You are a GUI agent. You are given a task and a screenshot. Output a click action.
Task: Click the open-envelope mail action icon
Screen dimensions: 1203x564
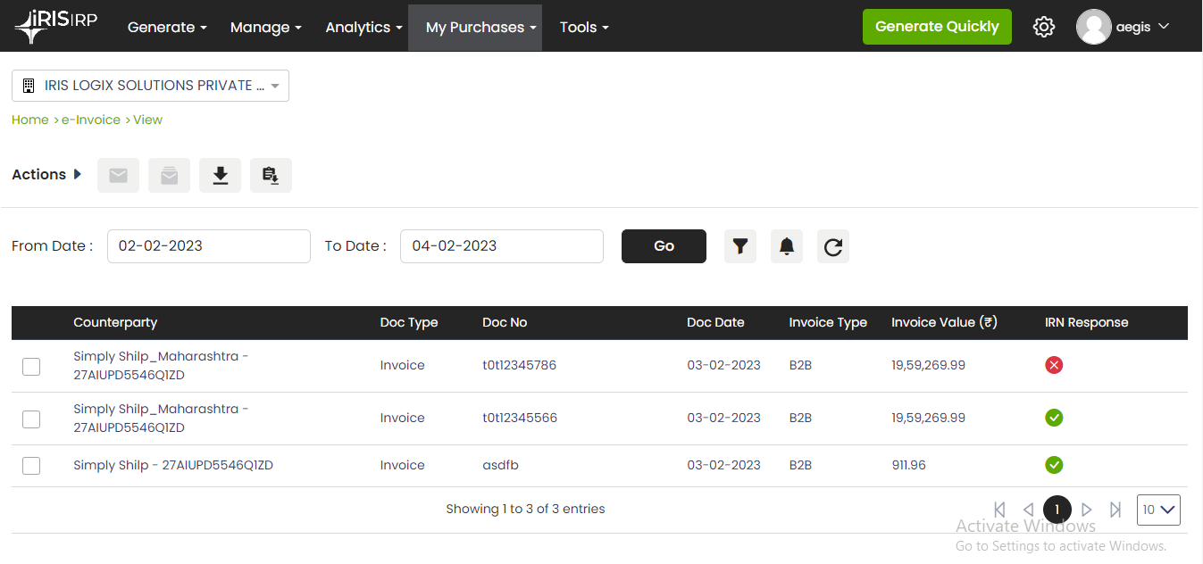169,176
